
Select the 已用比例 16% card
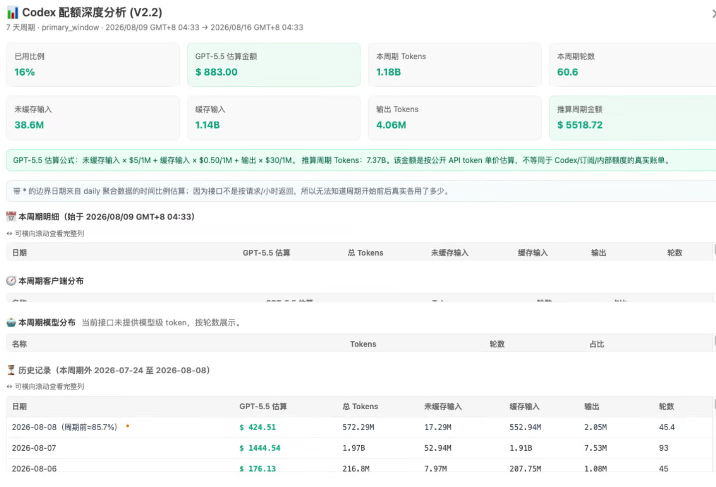pos(93,65)
